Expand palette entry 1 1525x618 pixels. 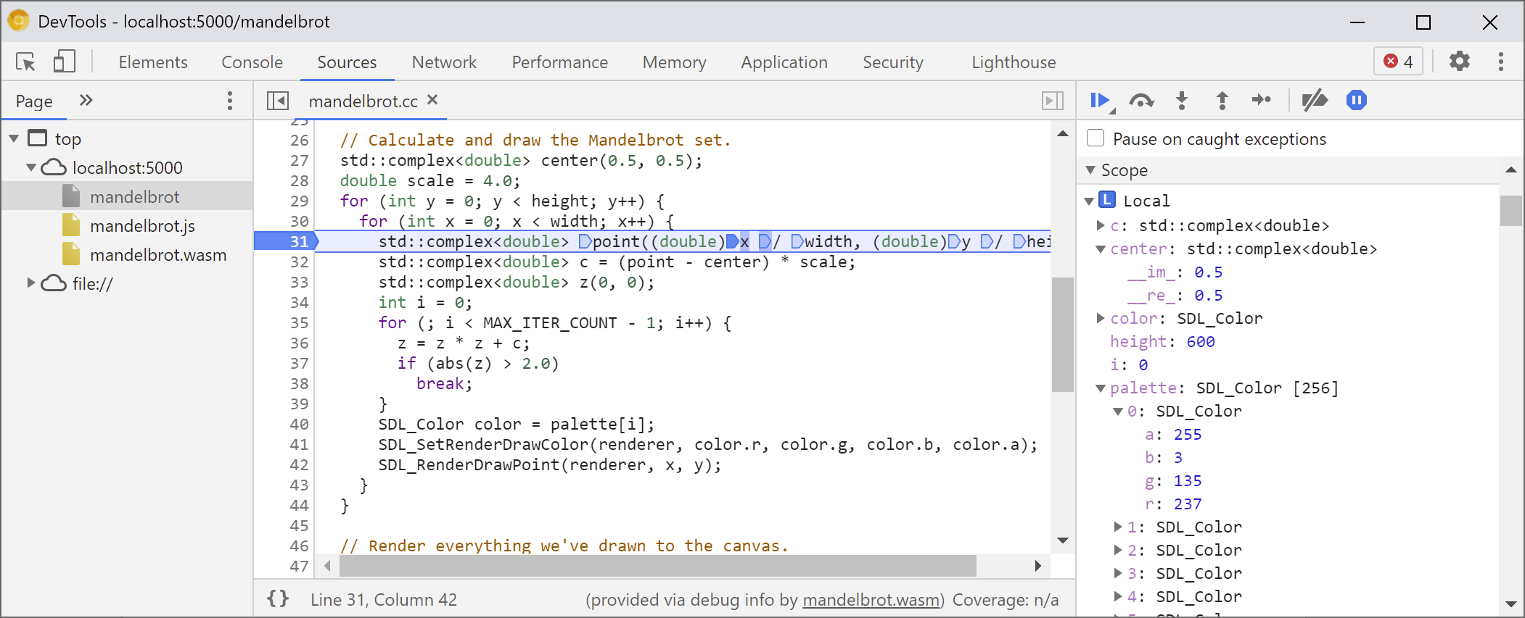point(1118,527)
